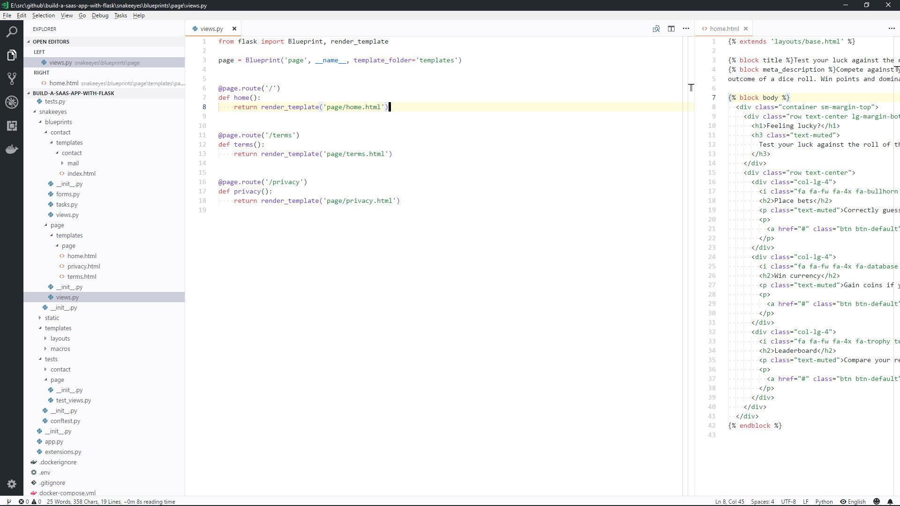
Task: Switch to the home.html tab
Action: point(724,29)
